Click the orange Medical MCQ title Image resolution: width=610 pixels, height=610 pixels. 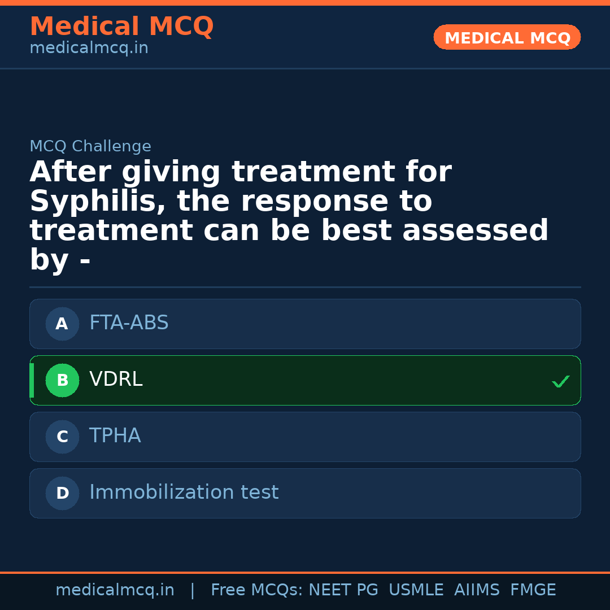point(121,27)
